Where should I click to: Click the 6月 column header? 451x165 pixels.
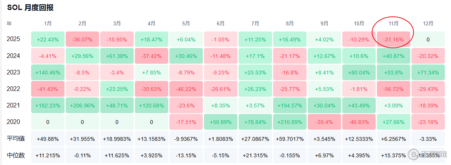[x=221, y=23]
